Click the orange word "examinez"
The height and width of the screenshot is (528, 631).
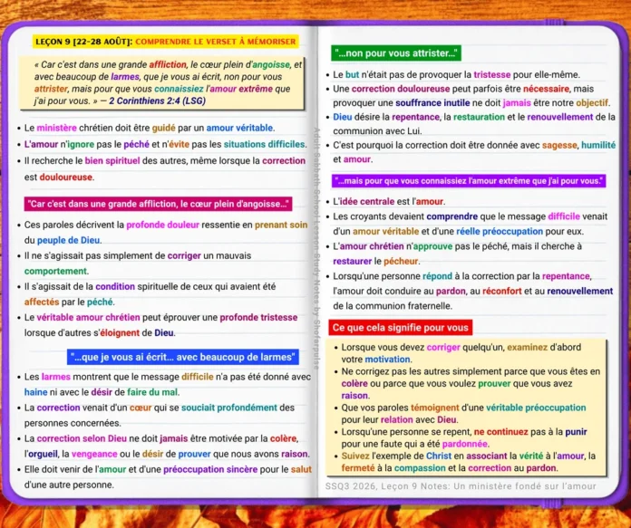527,348
